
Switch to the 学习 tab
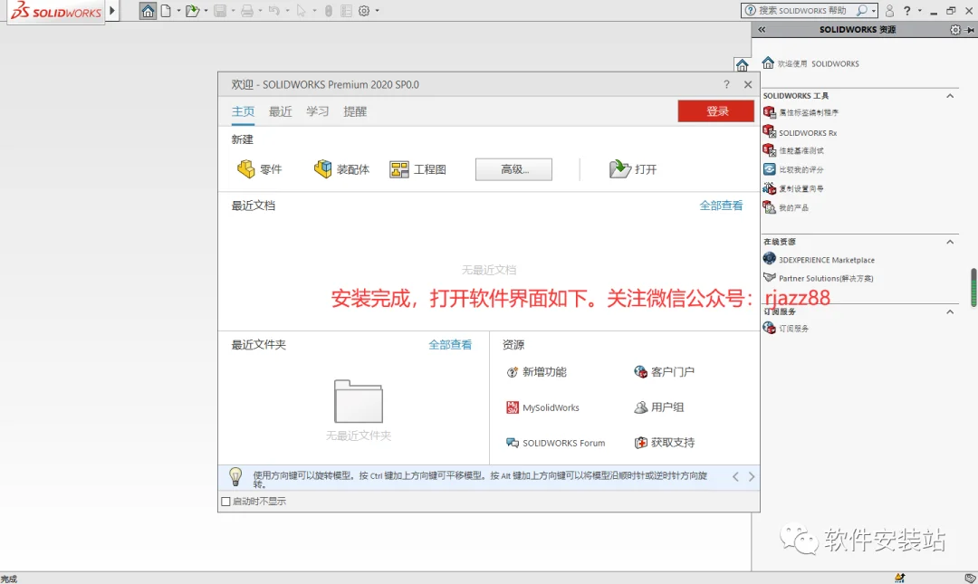(318, 111)
